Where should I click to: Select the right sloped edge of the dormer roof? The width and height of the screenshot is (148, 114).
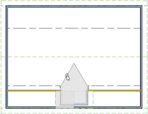[x=81, y=75]
